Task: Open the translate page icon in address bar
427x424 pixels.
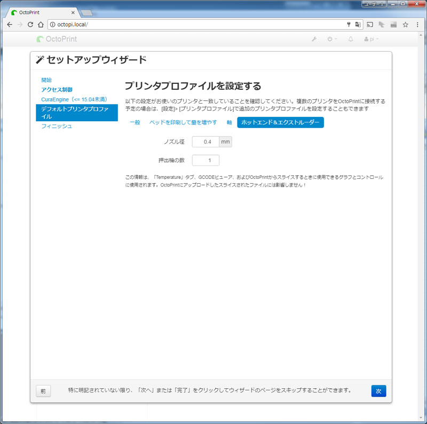Action: click(x=358, y=25)
